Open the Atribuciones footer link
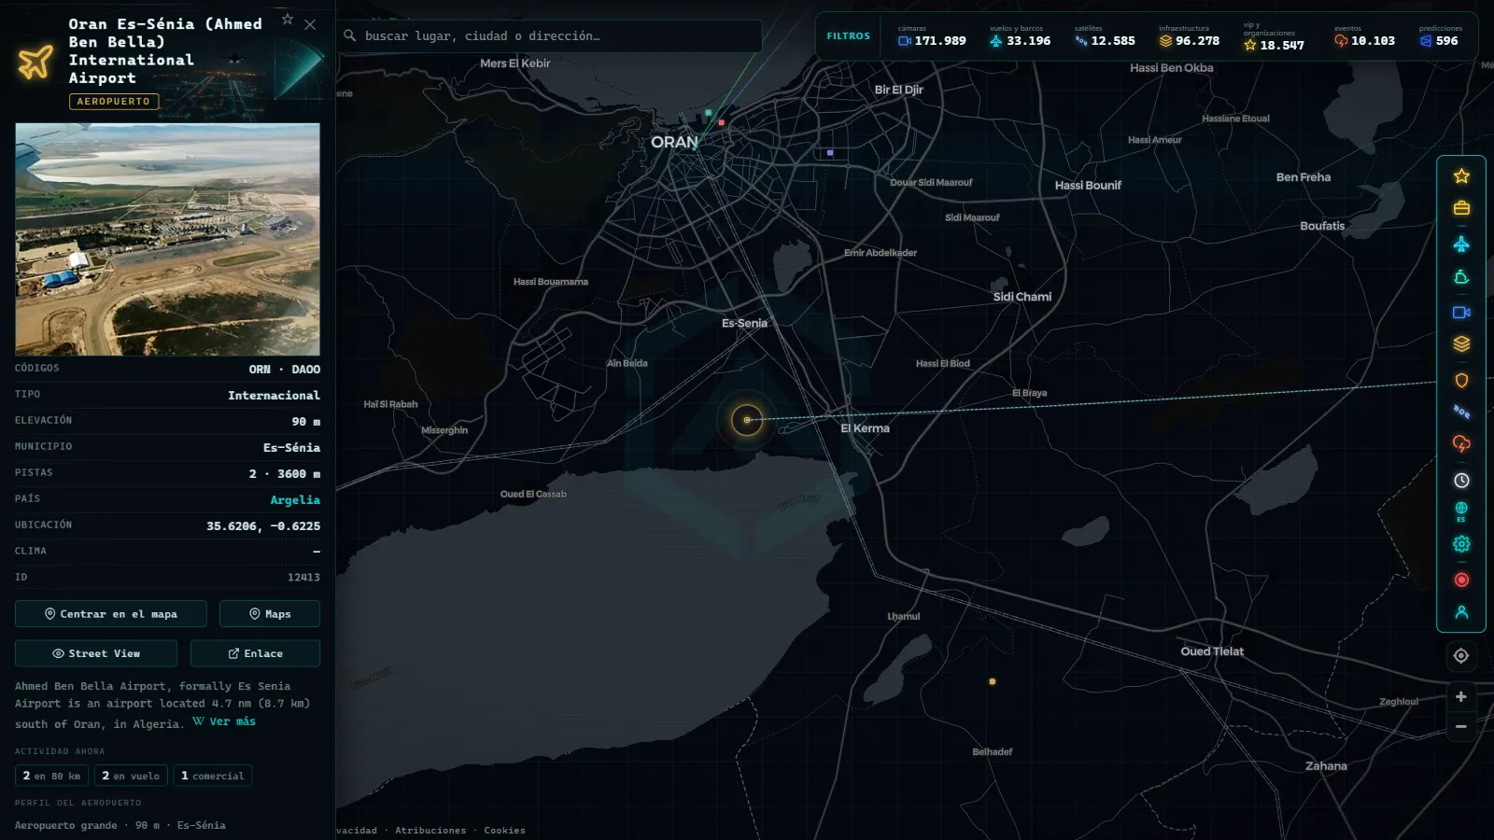Image resolution: width=1494 pixels, height=840 pixels. 430,831
